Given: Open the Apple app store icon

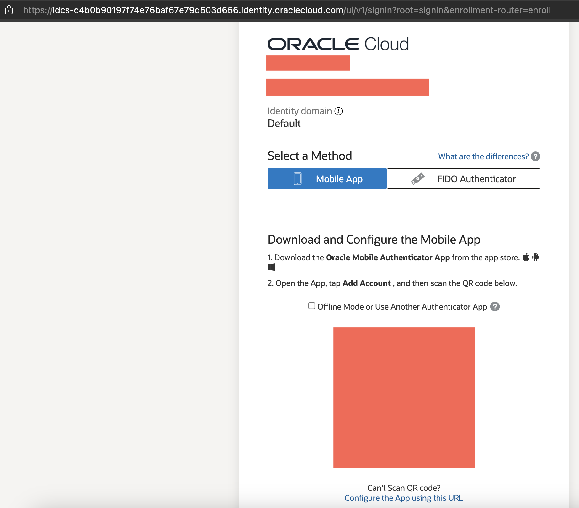Looking at the screenshot, I should 526,257.
